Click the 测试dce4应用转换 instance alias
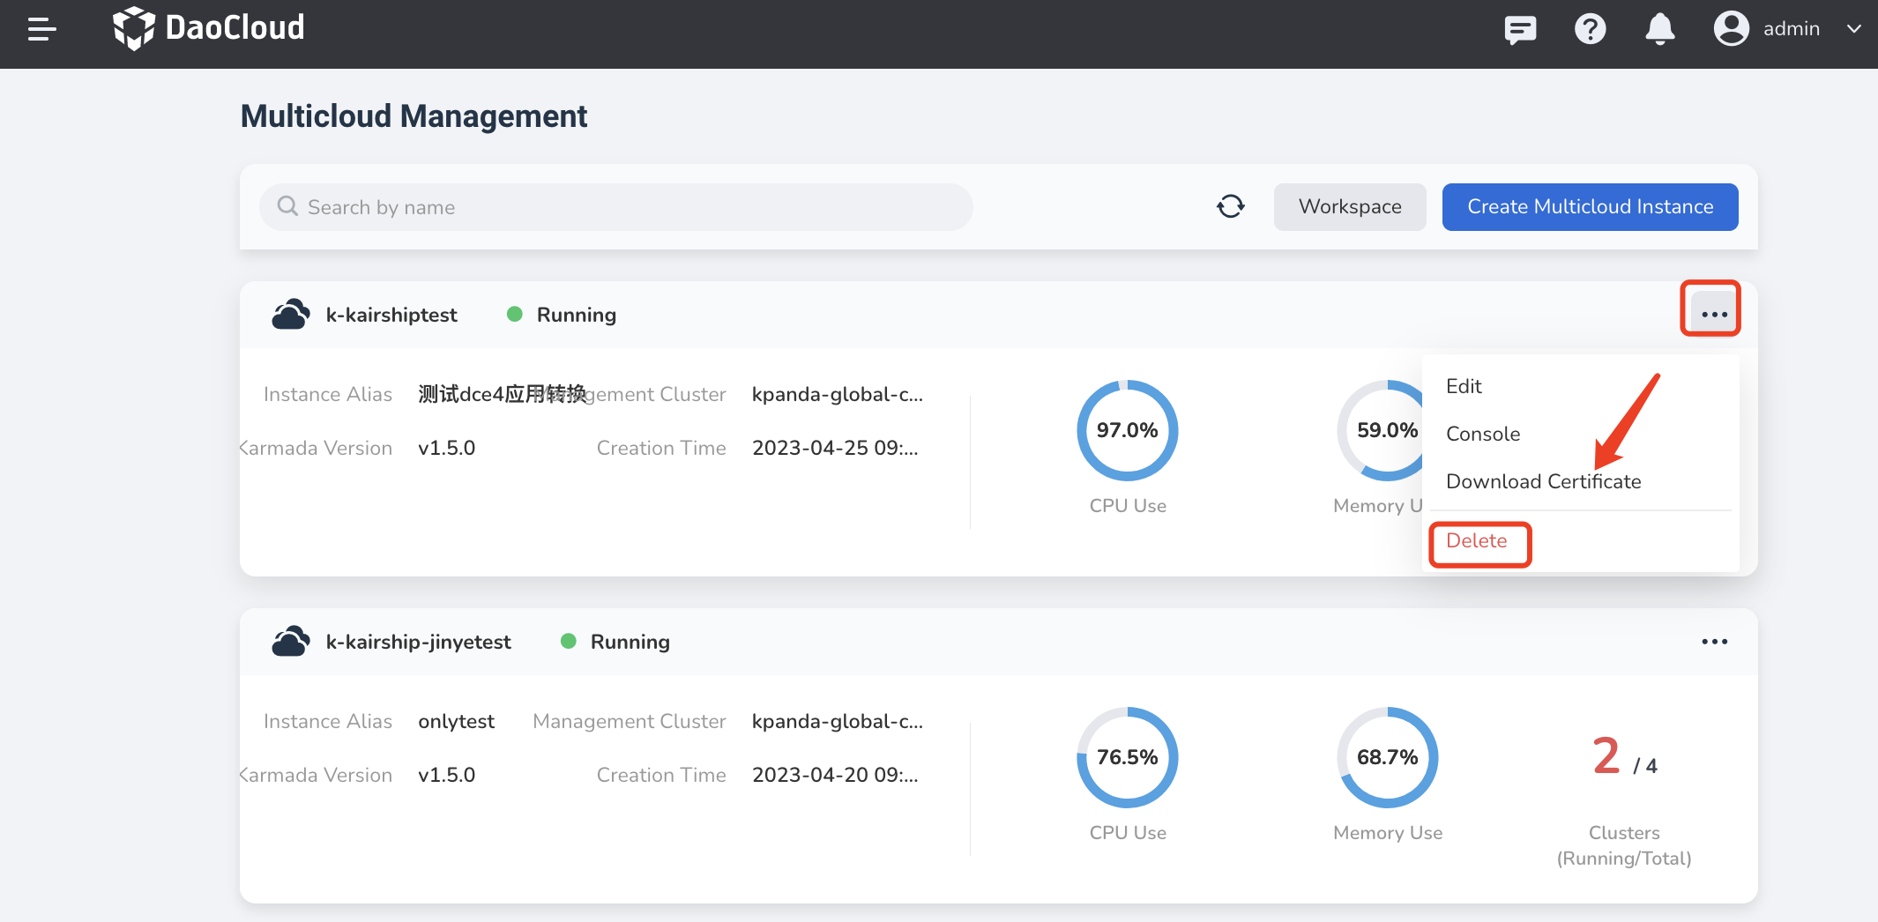Image resolution: width=1878 pixels, height=922 pixels. tap(502, 394)
